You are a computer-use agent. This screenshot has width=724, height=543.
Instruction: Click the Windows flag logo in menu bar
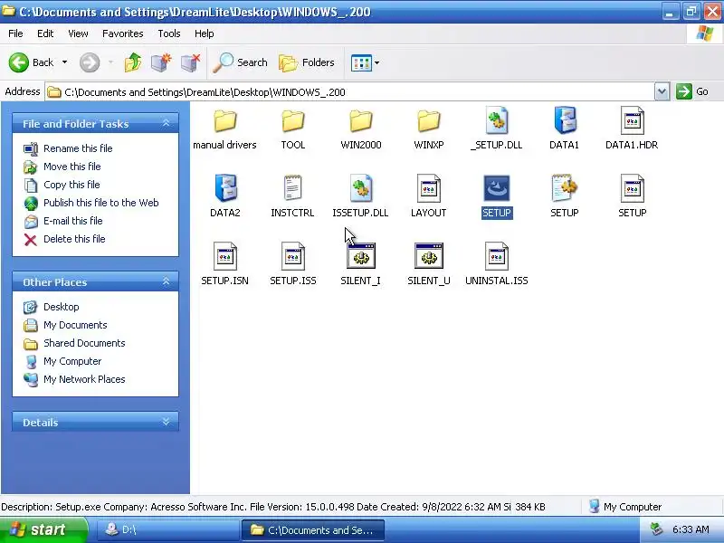pos(705,33)
